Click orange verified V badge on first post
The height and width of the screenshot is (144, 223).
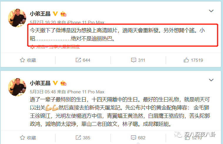[55, 14]
